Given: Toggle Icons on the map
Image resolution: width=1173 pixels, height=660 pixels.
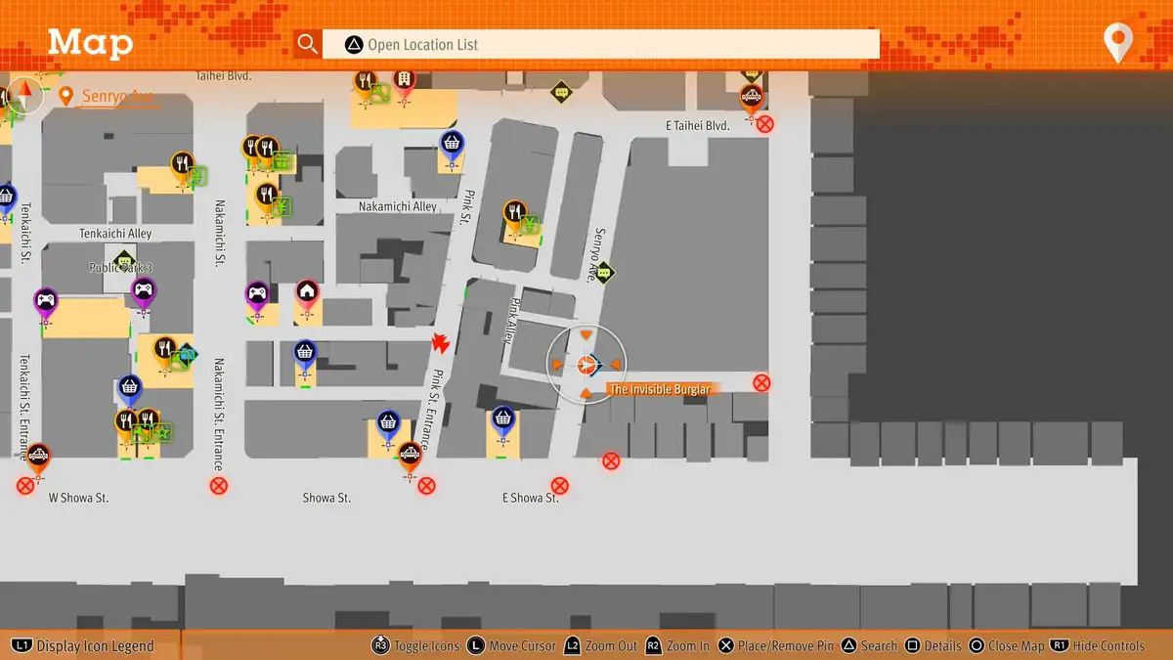Looking at the screenshot, I should (416, 645).
